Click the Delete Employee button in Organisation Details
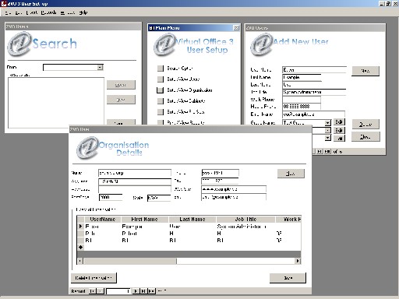This screenshot has height=299, width=399. [94, 278]
